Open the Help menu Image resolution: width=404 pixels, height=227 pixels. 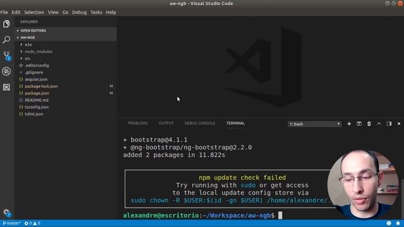[x=111, y=13]
